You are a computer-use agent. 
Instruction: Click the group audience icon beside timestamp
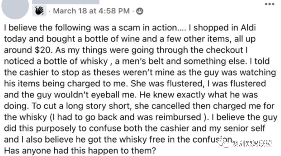[140, 11]
